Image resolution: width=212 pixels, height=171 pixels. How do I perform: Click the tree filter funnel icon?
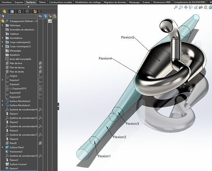click(3, 16)
